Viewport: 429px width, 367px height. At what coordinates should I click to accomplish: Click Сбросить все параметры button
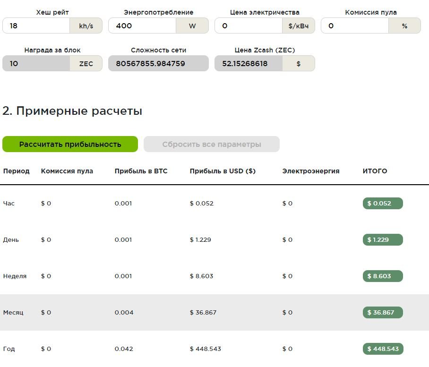[212, 144]
